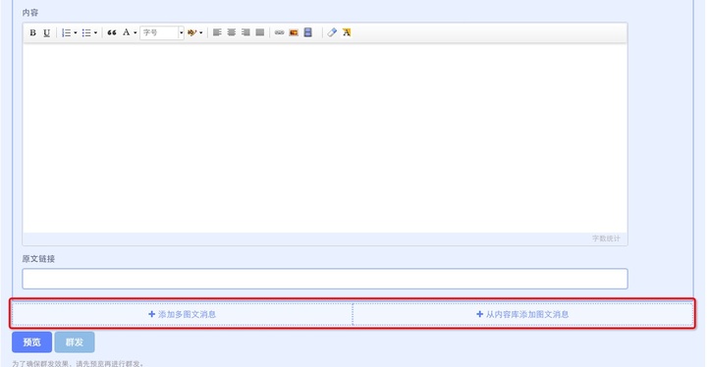Image resolution: width=707 pixels, height=367 pixels.
Task: Expand unordered list style dropdown arrow
Action: click(95, 32)
